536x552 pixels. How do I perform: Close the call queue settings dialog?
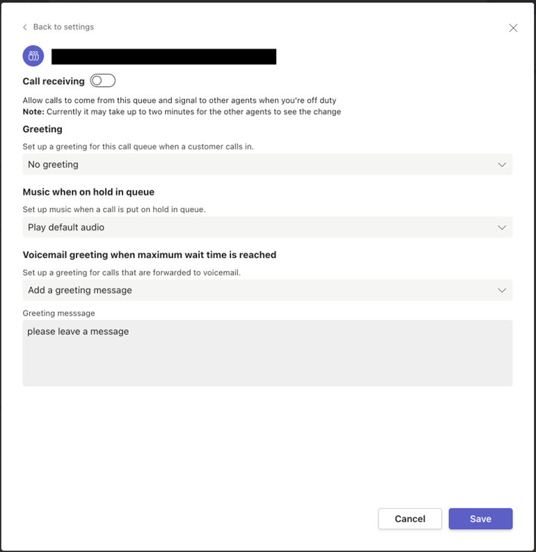click(513, 28)
